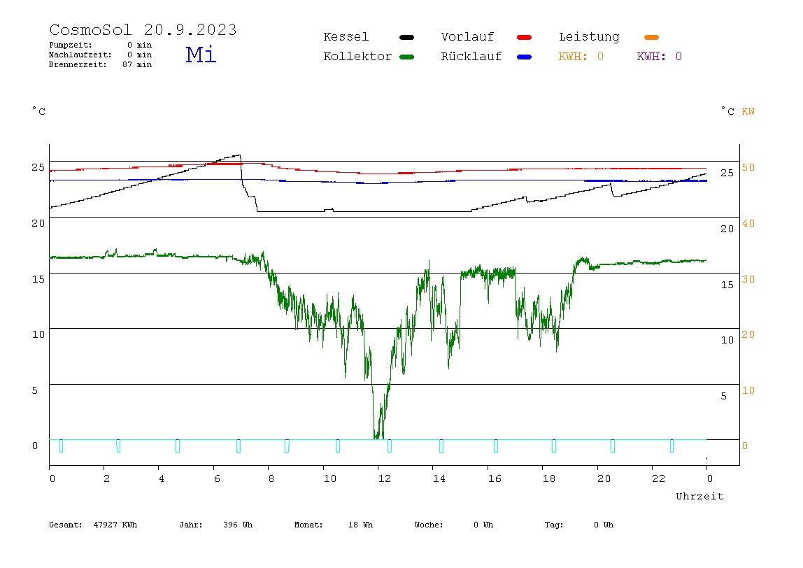Screen dimensions: 803x568
Task: Select black "20" on the right temperature axis
Action: [x=727, y=229]
